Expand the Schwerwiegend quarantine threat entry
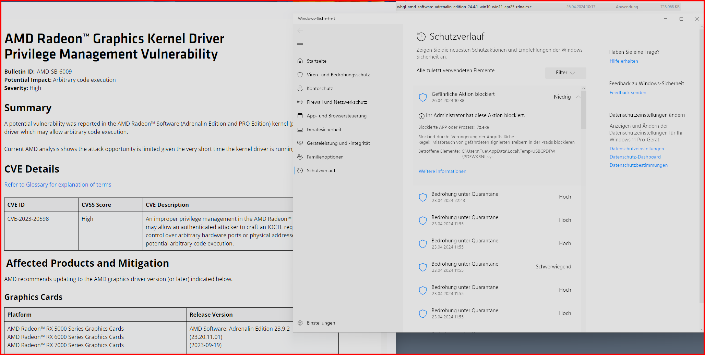This screenshot has height=355, width=705. coord(497,267)
